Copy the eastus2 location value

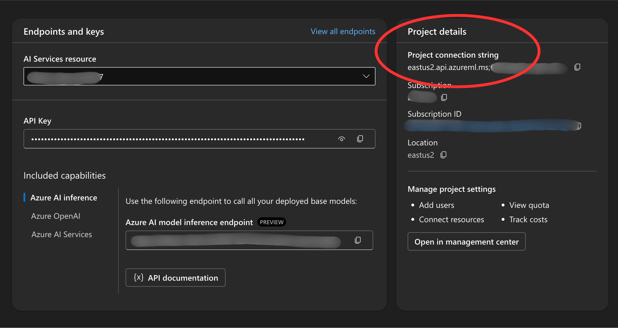pos(443,155)
